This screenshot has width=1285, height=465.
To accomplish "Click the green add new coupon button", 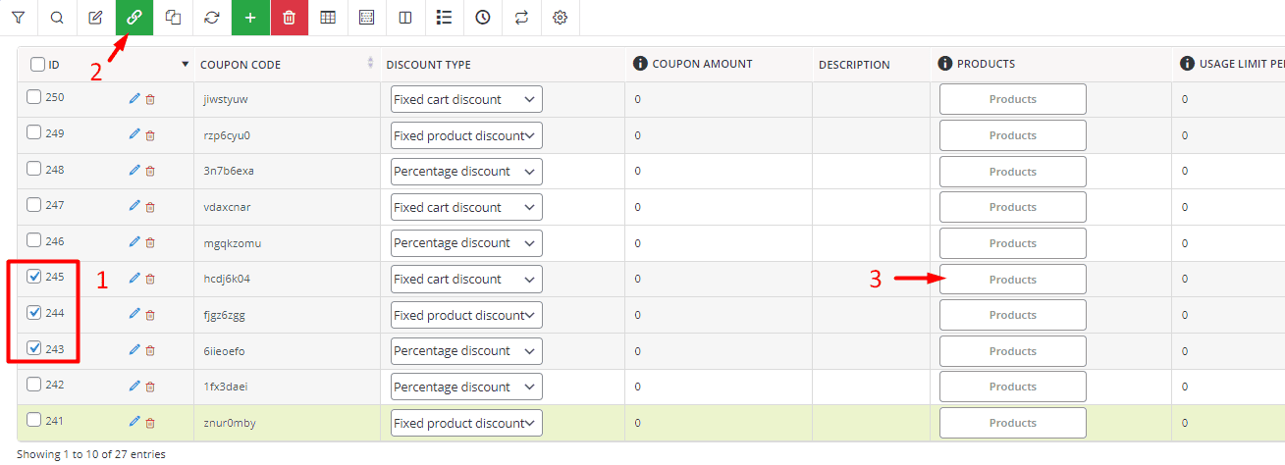I will [250, 18].
